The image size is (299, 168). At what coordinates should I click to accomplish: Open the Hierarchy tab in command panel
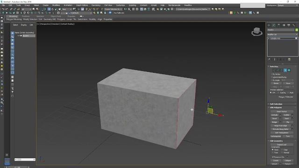coord(279,25)
